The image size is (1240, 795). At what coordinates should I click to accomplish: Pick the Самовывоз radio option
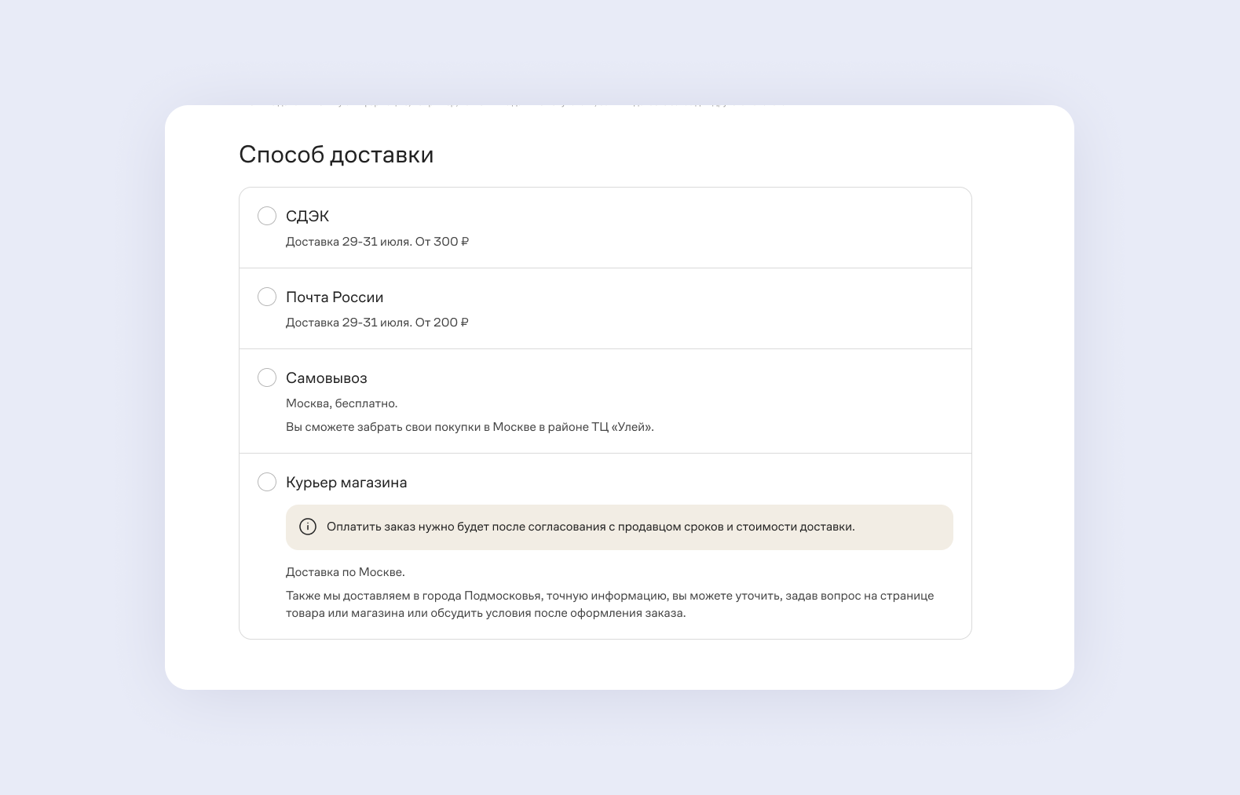pos(267,377)
